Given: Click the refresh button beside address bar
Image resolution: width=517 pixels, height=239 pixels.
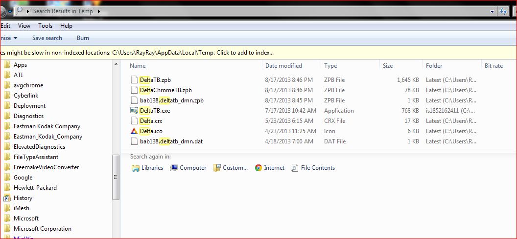Looking at the screenshot, I should (503, 11).
